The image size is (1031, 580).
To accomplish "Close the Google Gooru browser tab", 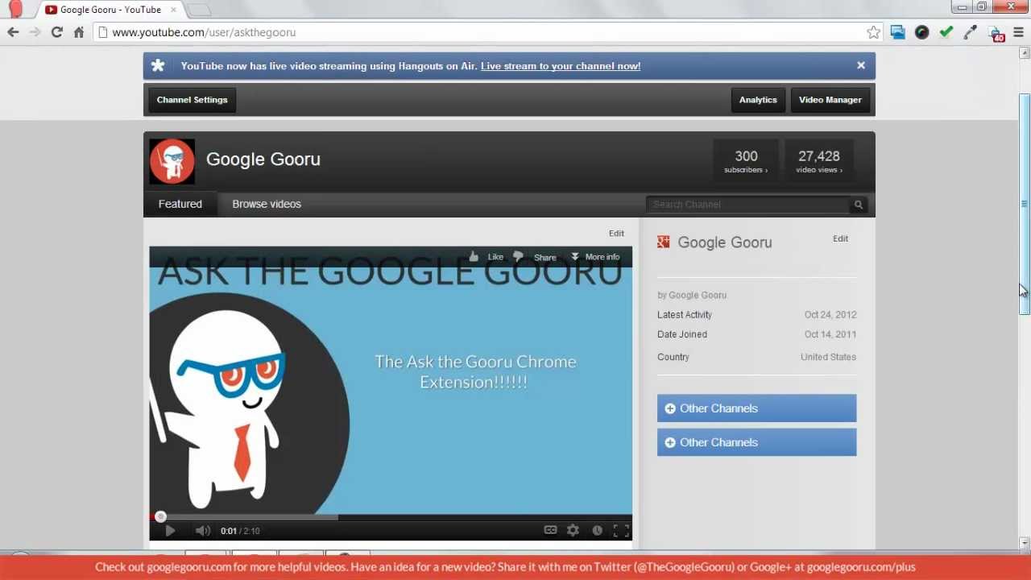I will (x=173, y=10).
